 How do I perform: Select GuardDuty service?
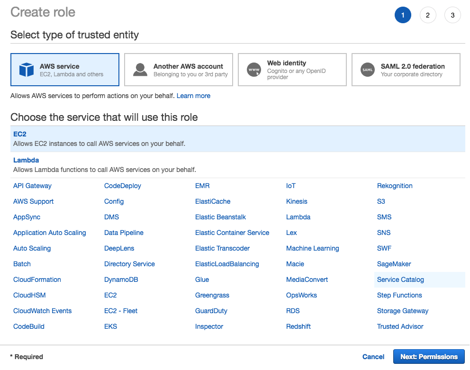[211, 311]
